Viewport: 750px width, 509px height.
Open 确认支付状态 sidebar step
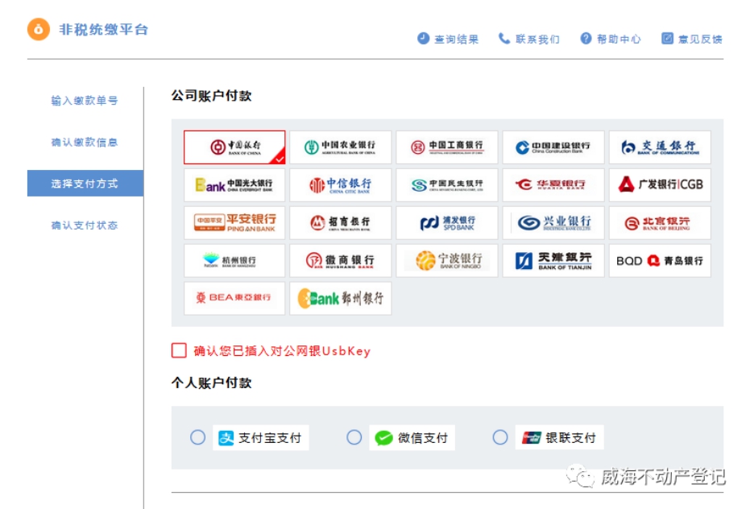(x=85, y=226)
